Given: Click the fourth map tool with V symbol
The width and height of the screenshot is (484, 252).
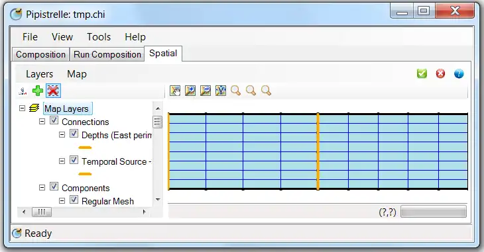Looking at the screenshot, I should pos(220,91).
